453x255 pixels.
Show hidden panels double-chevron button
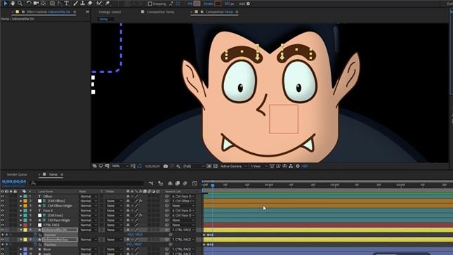(88, 12)
